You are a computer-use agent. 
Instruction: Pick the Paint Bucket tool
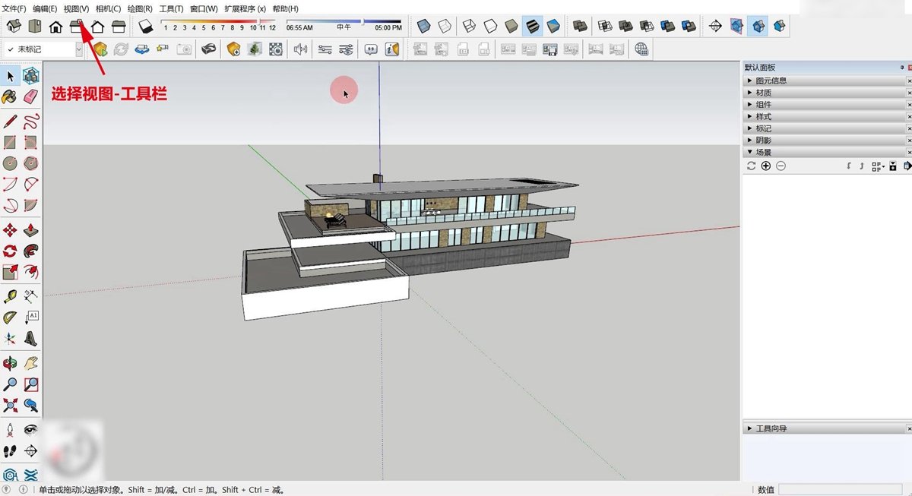(x=10, y=96)
